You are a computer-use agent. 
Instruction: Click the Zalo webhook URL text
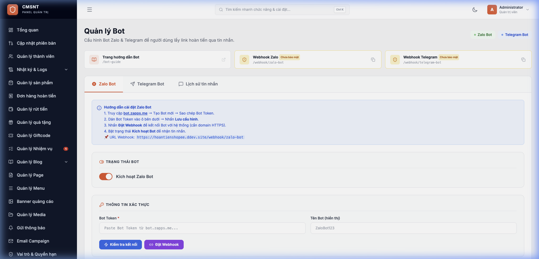click(190, 137)
